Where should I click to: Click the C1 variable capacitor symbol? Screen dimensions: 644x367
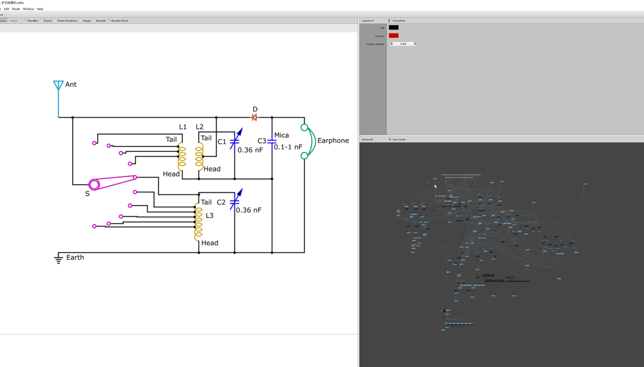pyautogui.click(x=236, y=140)
